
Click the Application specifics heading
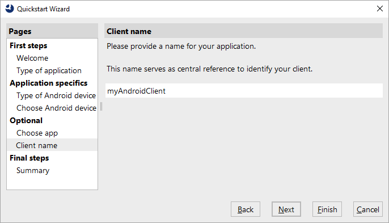[48, 83]
